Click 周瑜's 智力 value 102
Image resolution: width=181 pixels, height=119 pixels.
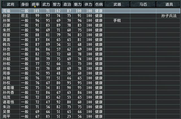[57, 11]
